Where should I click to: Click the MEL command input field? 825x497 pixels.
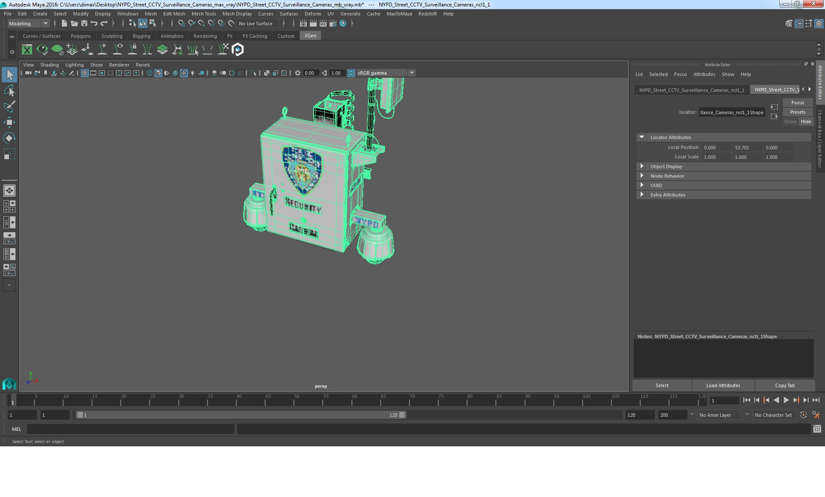tap(131, 429)
